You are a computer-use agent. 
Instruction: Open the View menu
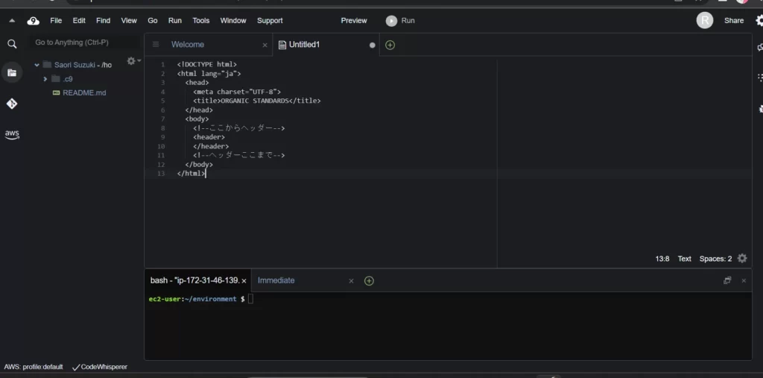tap(129, 20)
